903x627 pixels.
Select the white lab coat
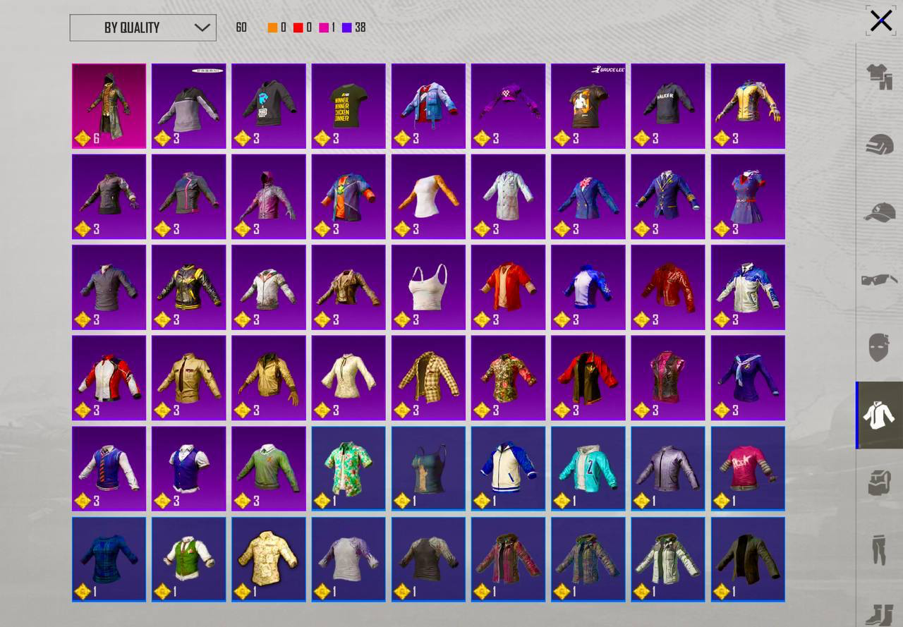coord(508,197)
